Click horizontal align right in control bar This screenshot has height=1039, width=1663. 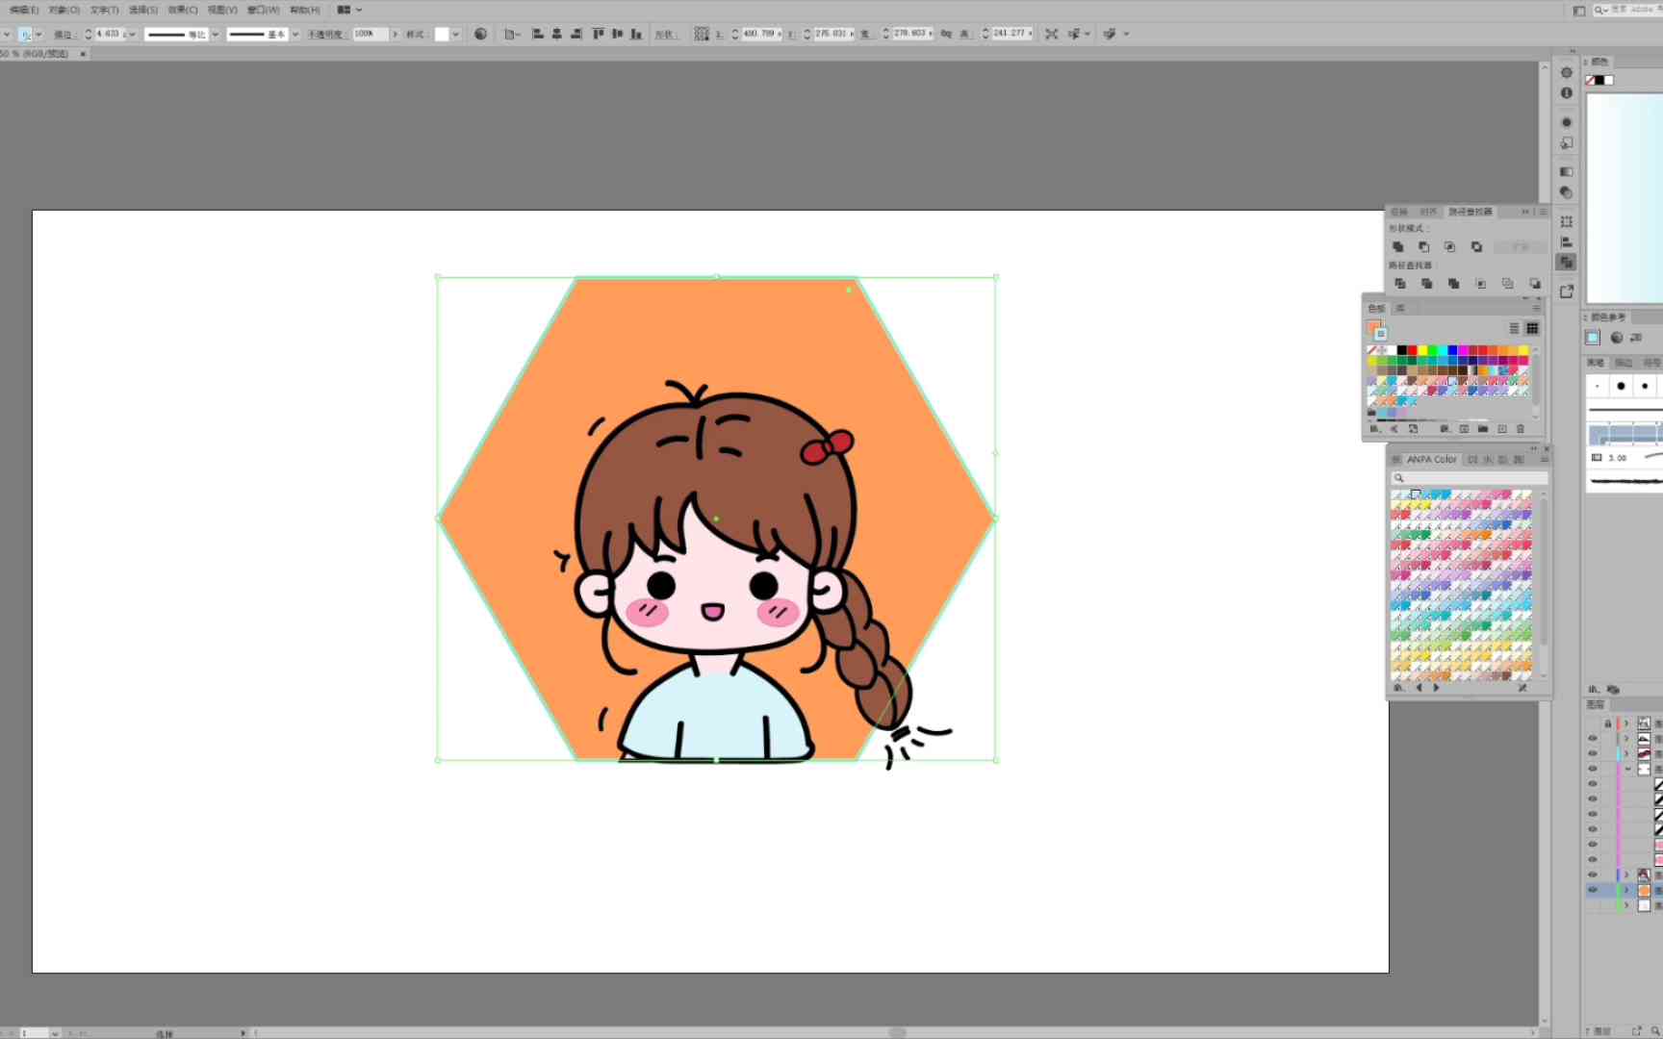tap(576, 34)
